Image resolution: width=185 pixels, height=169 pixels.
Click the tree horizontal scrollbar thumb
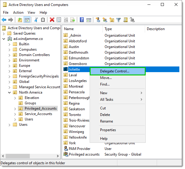pyautogui.click(x=18, y=156)
